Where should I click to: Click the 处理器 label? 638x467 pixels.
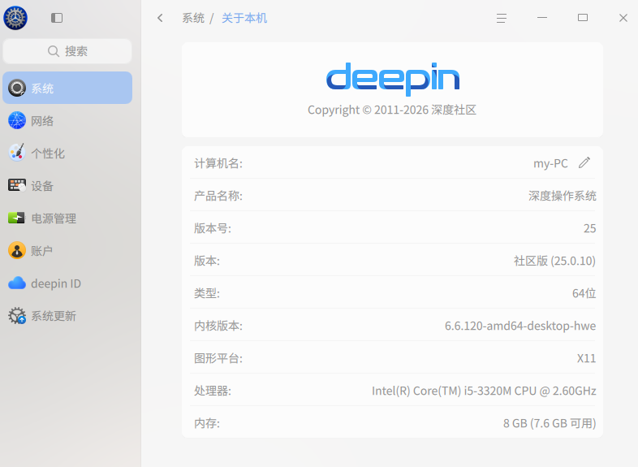(213, 391)
